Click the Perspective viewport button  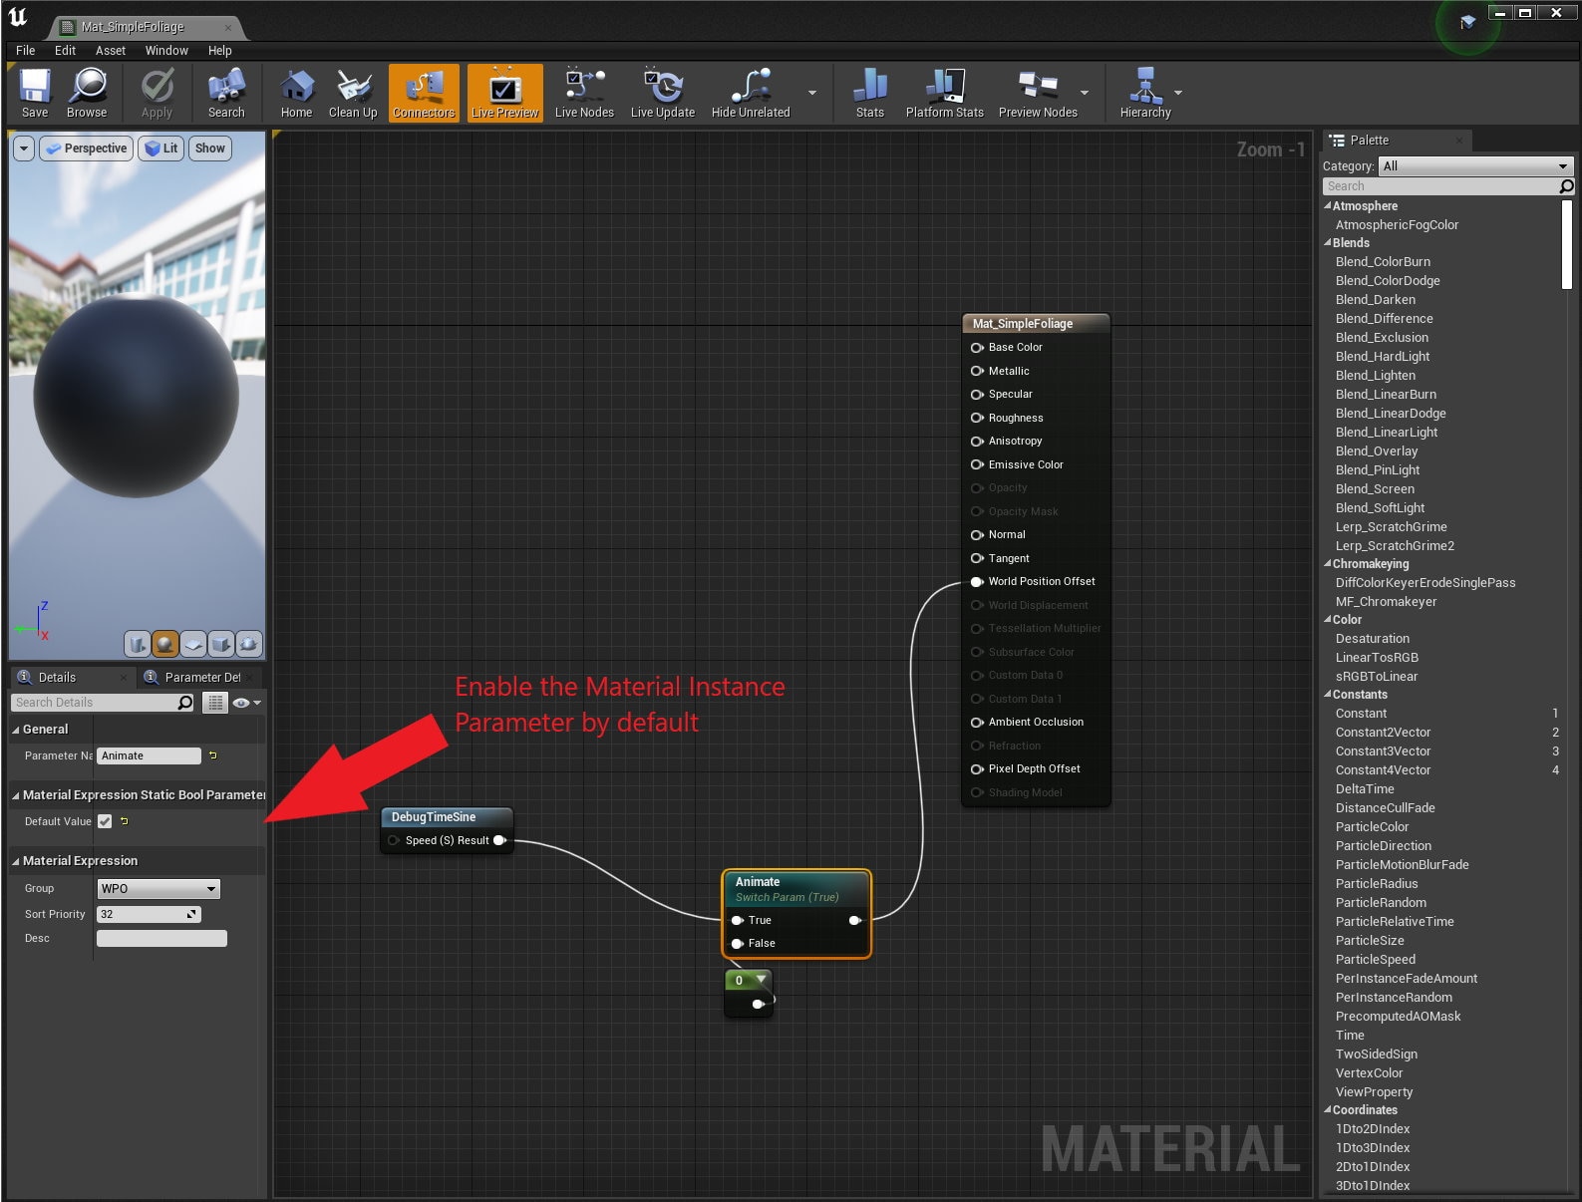87,149
